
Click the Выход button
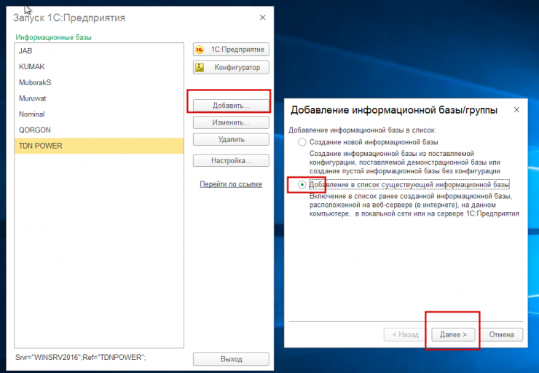231,359
